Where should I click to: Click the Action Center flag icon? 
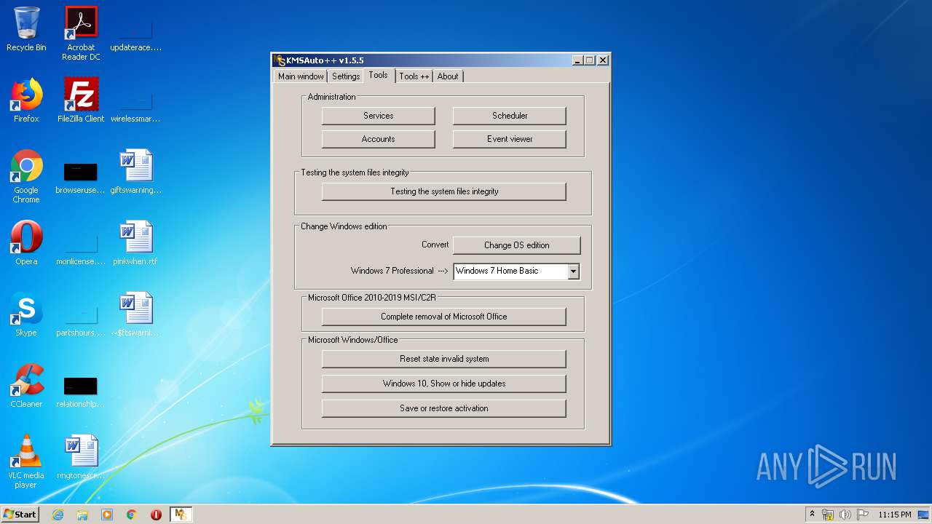pyautogui.click(x=863, y=515)
